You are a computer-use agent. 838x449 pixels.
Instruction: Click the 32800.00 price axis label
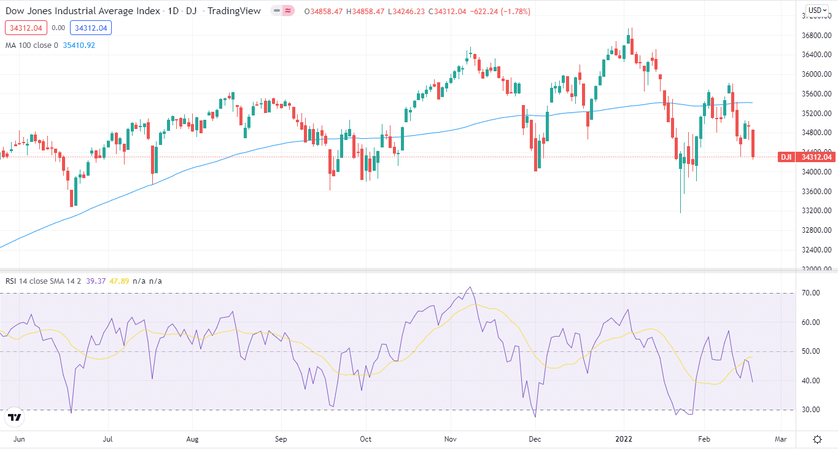(817, 230)
